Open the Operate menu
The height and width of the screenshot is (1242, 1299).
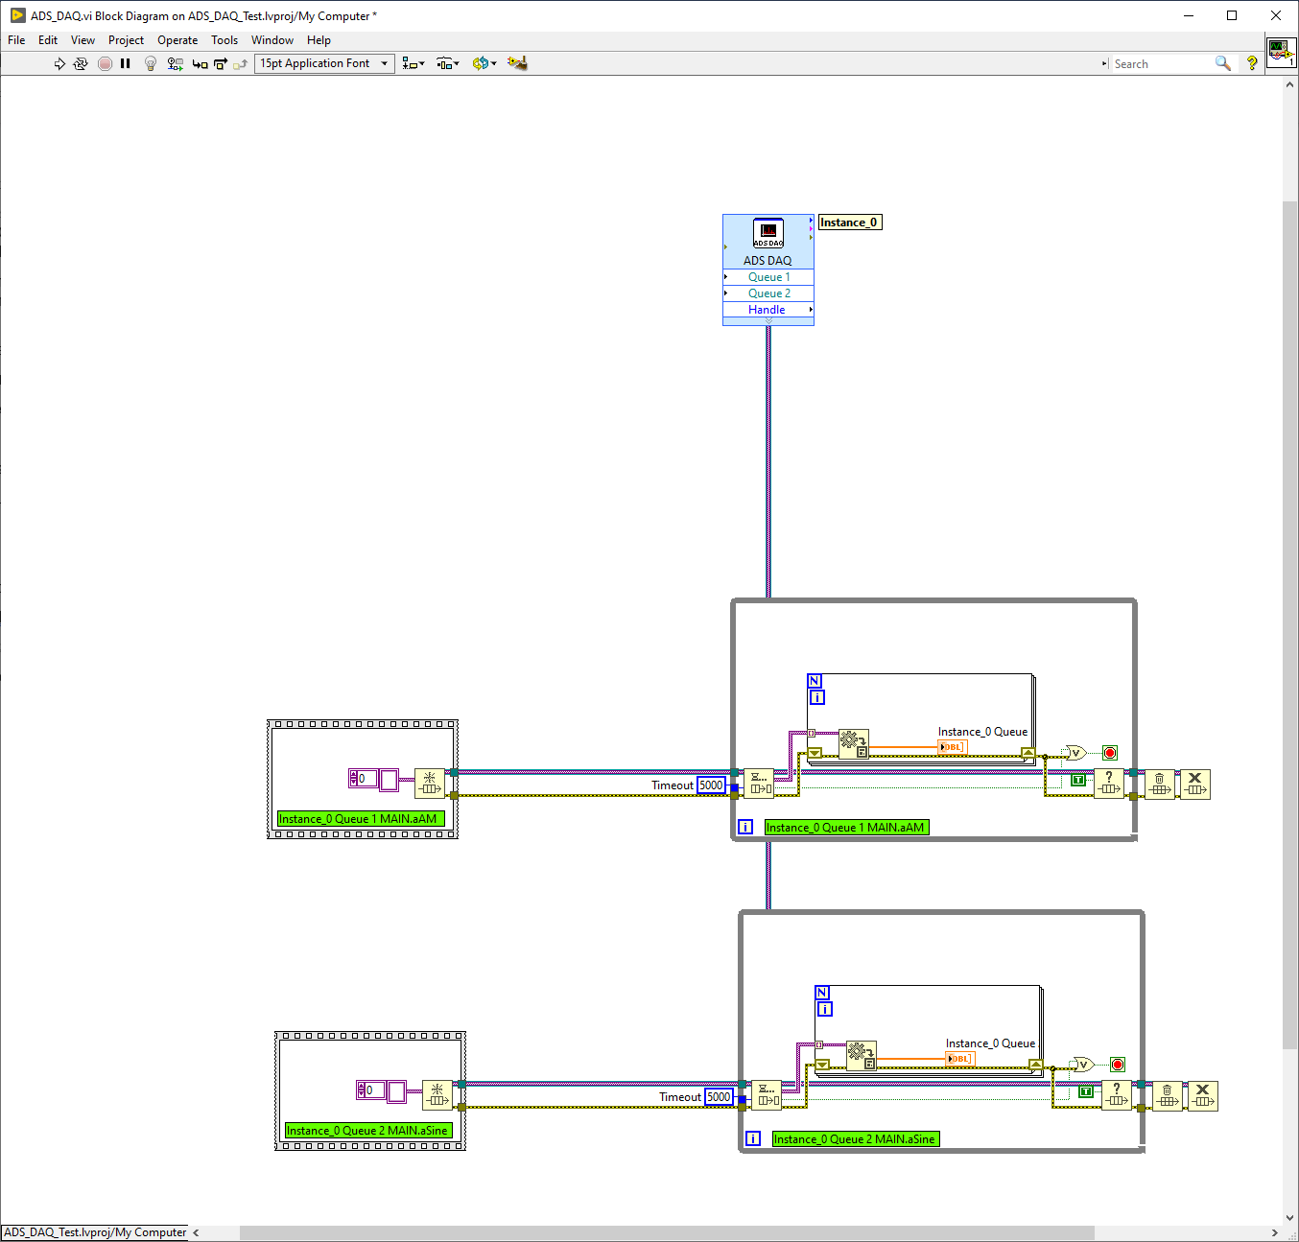coord(177,40)
